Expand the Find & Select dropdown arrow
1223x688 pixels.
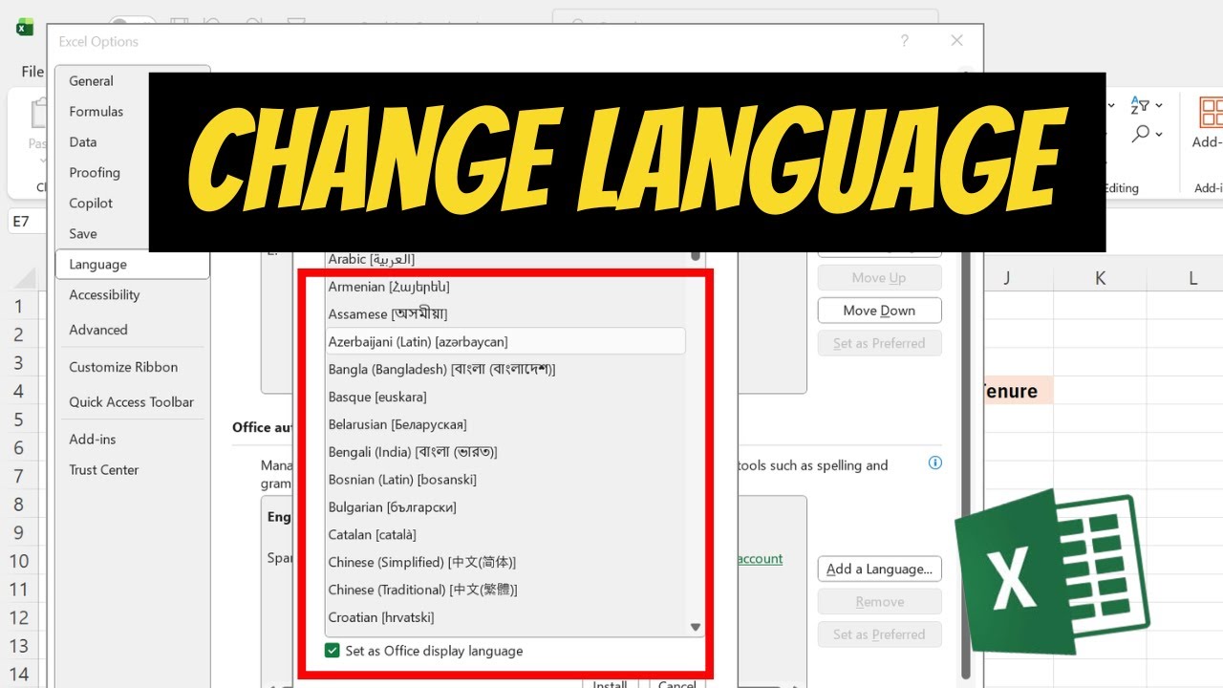click(1159, 135)
